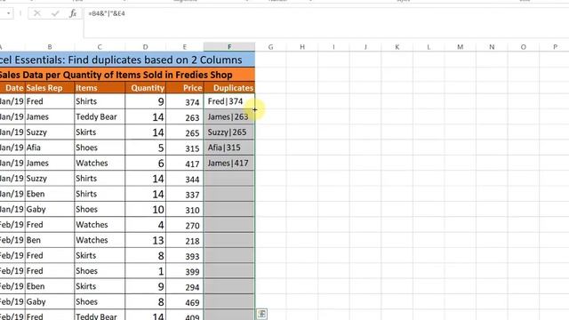The image size is (569, 320).
Task: Click the 'Ben' sales rep cell
Action: pyautogui.click(x=50, y=240)
